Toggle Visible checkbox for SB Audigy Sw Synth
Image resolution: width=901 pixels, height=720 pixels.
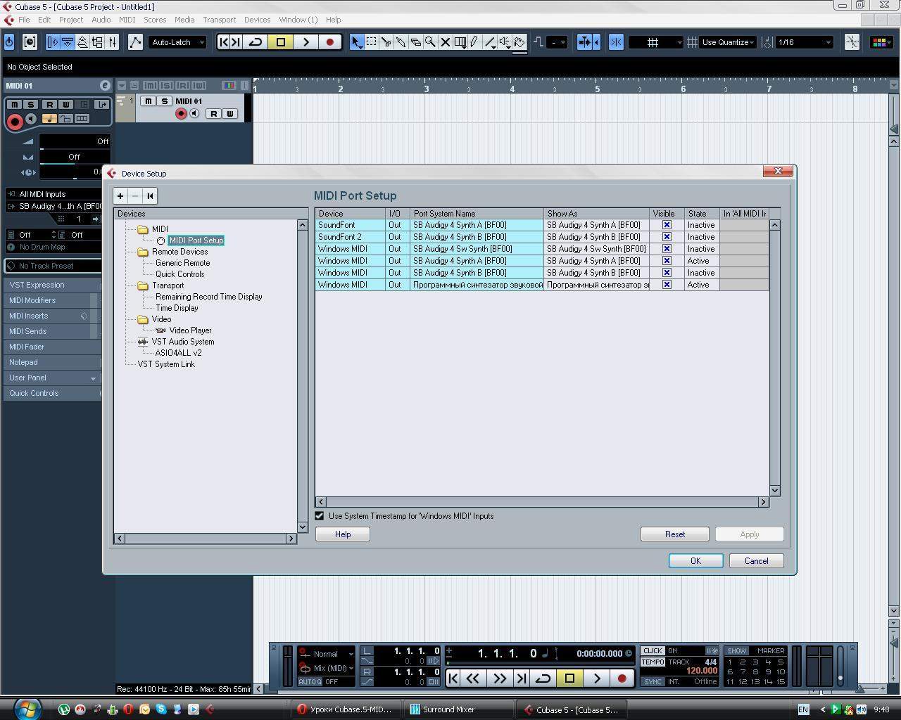(x=666, y=249)
